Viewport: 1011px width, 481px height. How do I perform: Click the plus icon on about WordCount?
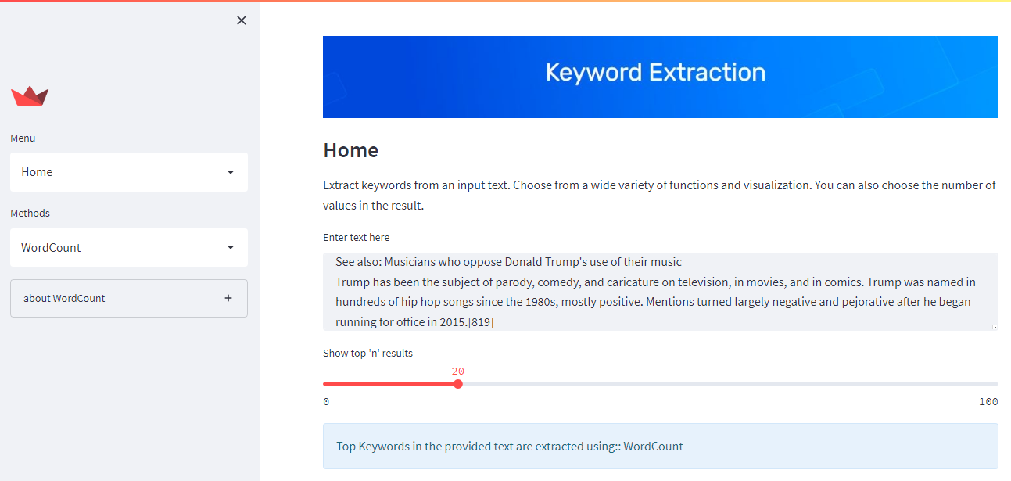point(228,298)
